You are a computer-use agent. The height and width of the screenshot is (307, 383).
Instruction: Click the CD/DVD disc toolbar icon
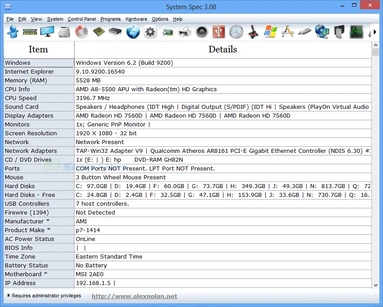(82, 32)
